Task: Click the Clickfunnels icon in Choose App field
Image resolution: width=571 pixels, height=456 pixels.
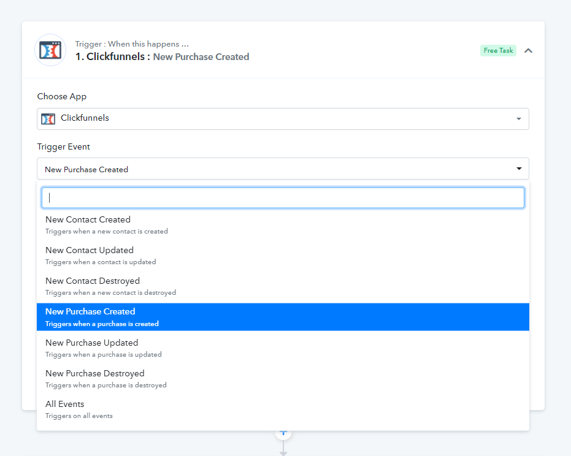Action: pyautogui.click(x=48, y=119)
